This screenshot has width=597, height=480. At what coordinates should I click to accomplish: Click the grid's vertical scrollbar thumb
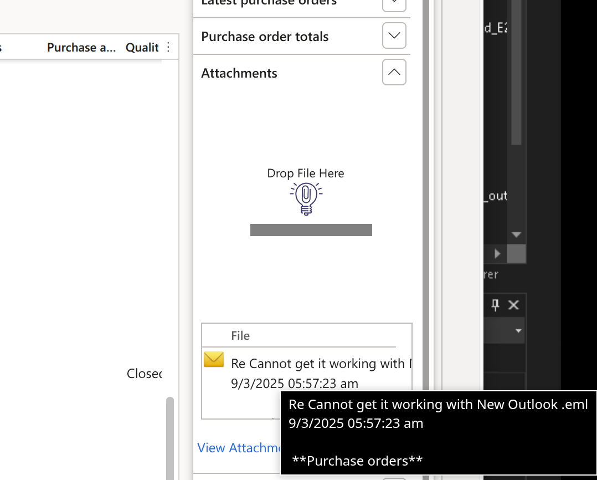pyautogui.click(x=170, y=438)
